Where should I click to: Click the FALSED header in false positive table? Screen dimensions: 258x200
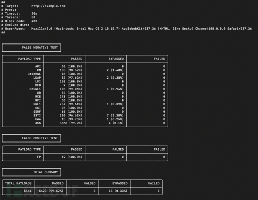pos(118,149)
